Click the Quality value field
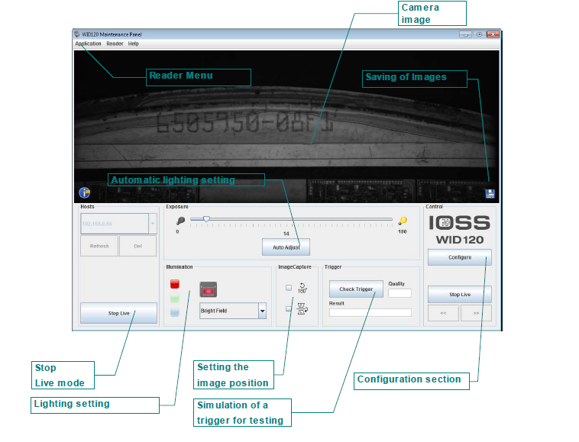Image resolution: width=579 pixels, height=442 pixels. pos(399,293)
